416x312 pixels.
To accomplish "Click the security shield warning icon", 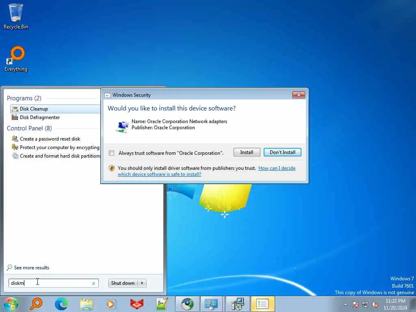I will pyautogui.click(x=112, y=168).
